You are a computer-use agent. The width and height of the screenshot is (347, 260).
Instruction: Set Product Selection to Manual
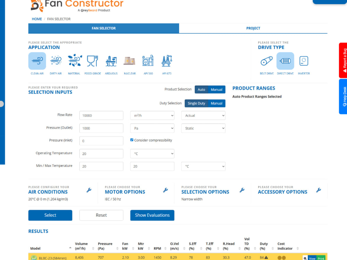tap(217, 89)
